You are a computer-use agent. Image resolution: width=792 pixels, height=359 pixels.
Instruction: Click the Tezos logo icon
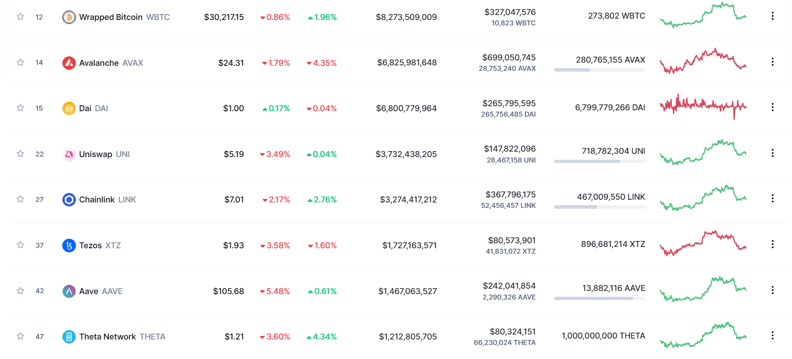point(69,246)
